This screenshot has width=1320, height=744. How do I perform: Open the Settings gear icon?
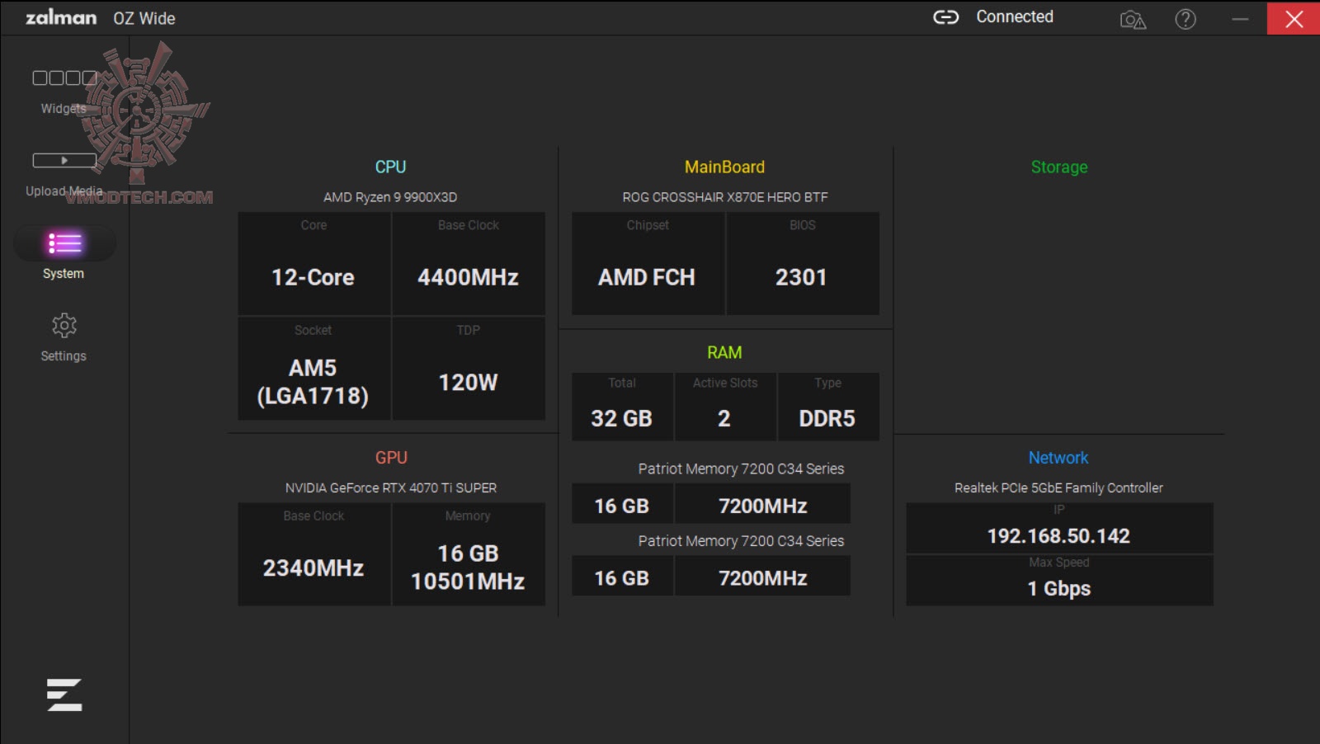pos(64,325)
